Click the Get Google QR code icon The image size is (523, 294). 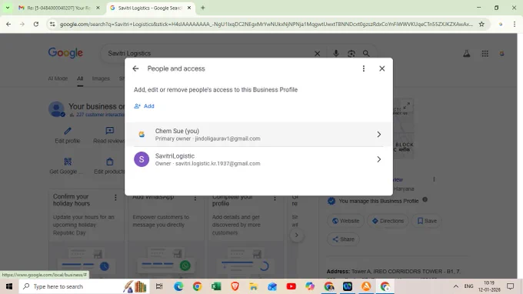coord(68,162)
